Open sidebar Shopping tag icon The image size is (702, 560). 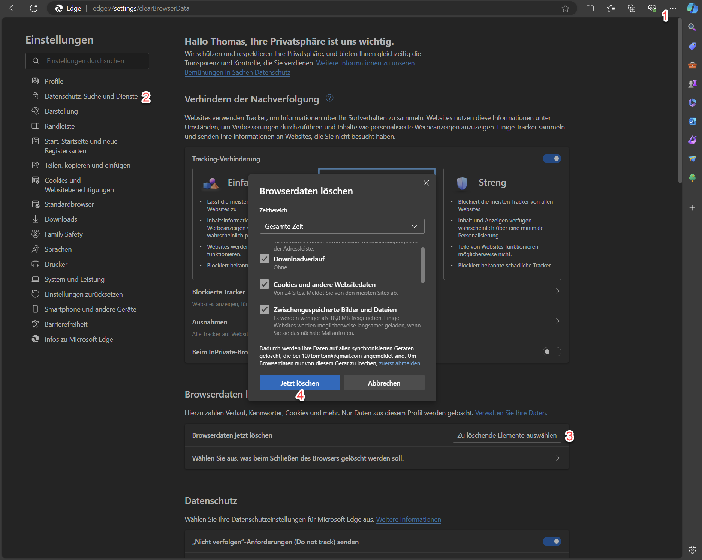(692, 46)
